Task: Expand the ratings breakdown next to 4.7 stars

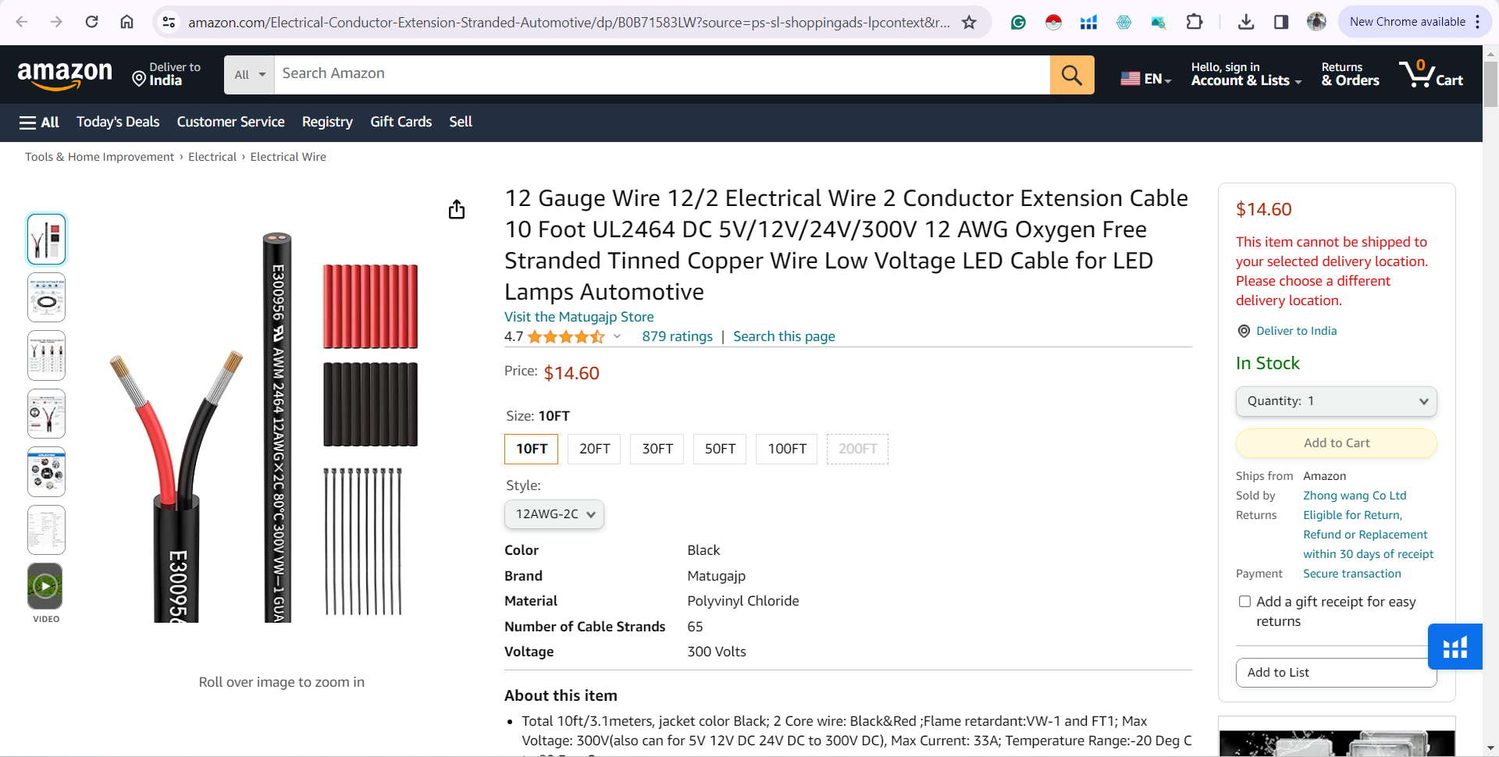Action: click(x=617, y=336)
